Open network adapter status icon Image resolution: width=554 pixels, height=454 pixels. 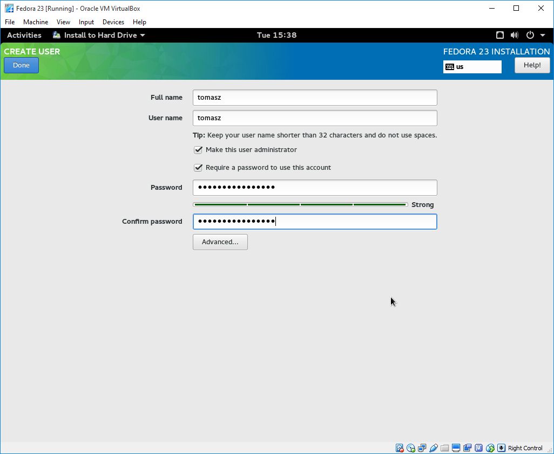(422, 448)
